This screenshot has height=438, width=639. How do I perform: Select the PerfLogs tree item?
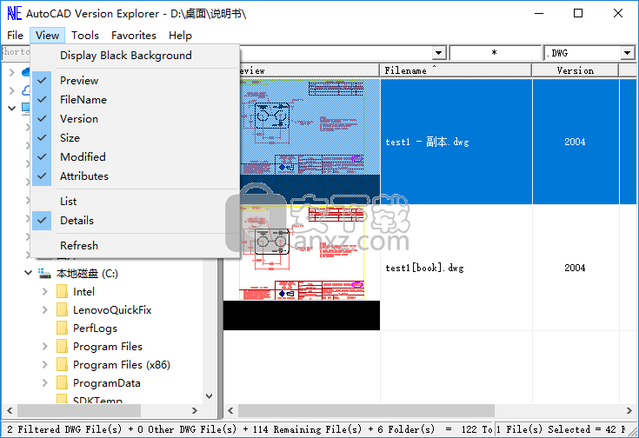coord(95,328)
